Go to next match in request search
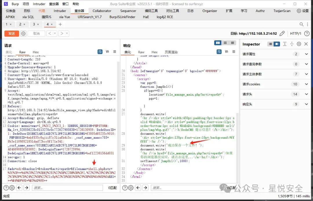The width and height of the screenshot is (313, 201). (x=27, y=188)
